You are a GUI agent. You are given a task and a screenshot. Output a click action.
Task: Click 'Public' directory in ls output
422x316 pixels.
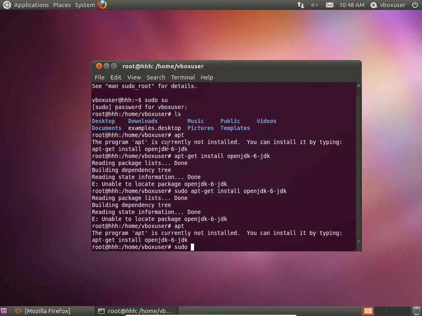[230, 121]
